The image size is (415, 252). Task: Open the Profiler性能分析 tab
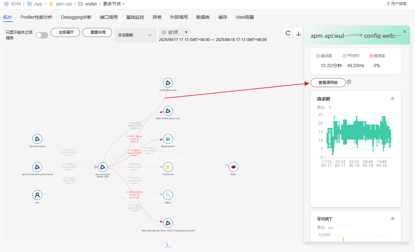[36, 17]
